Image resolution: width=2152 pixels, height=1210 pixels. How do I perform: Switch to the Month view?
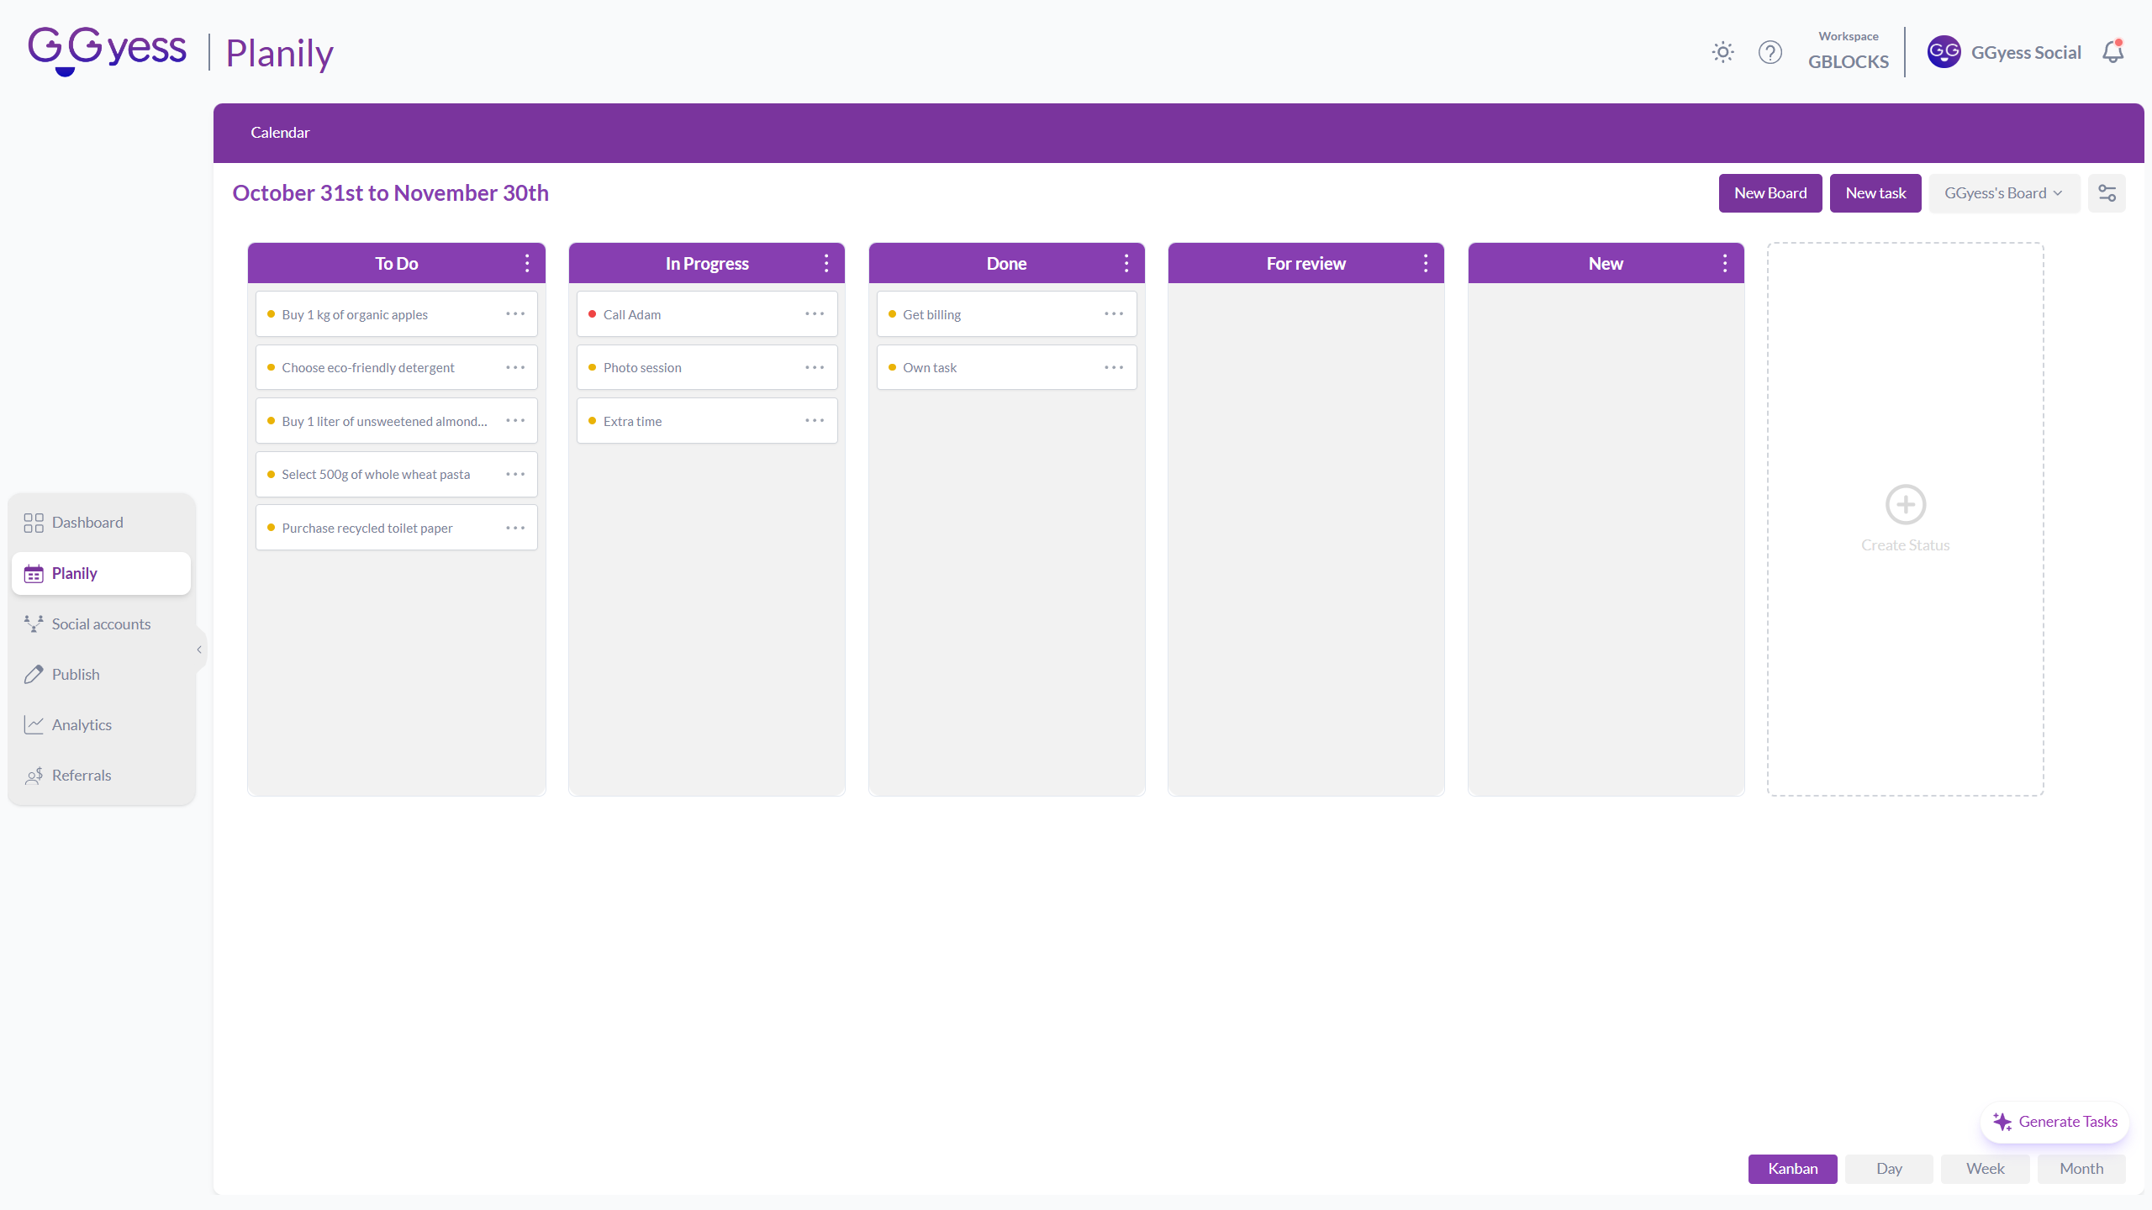coord(2081,1168)
